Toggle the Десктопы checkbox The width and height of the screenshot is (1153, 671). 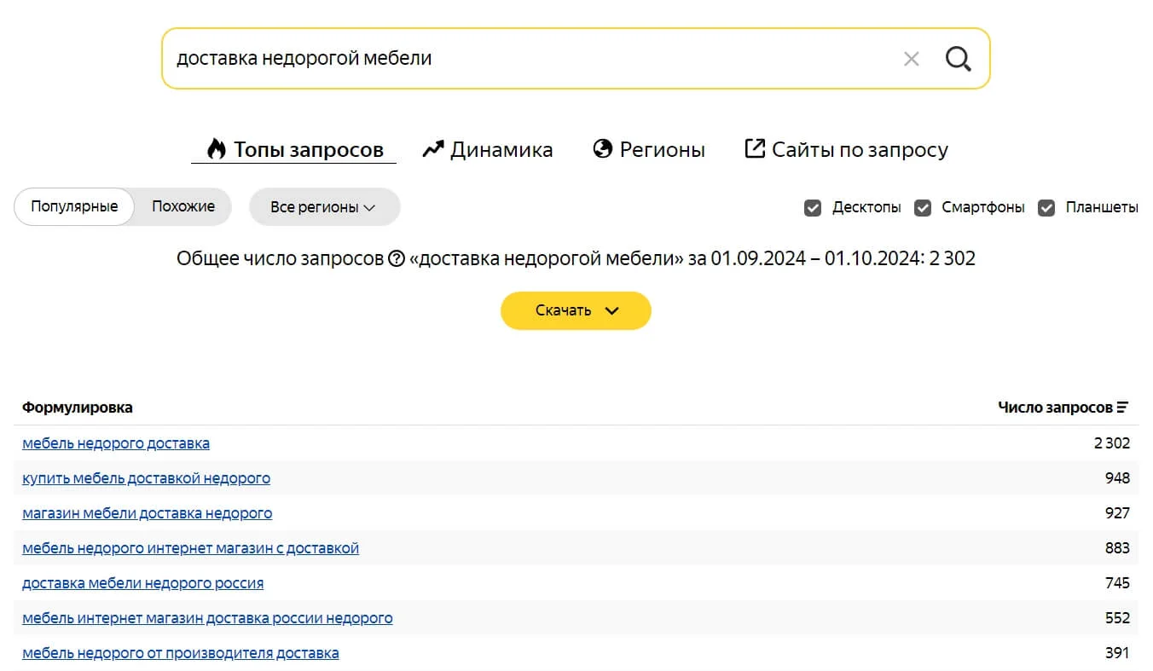click(x=813, y=207)
